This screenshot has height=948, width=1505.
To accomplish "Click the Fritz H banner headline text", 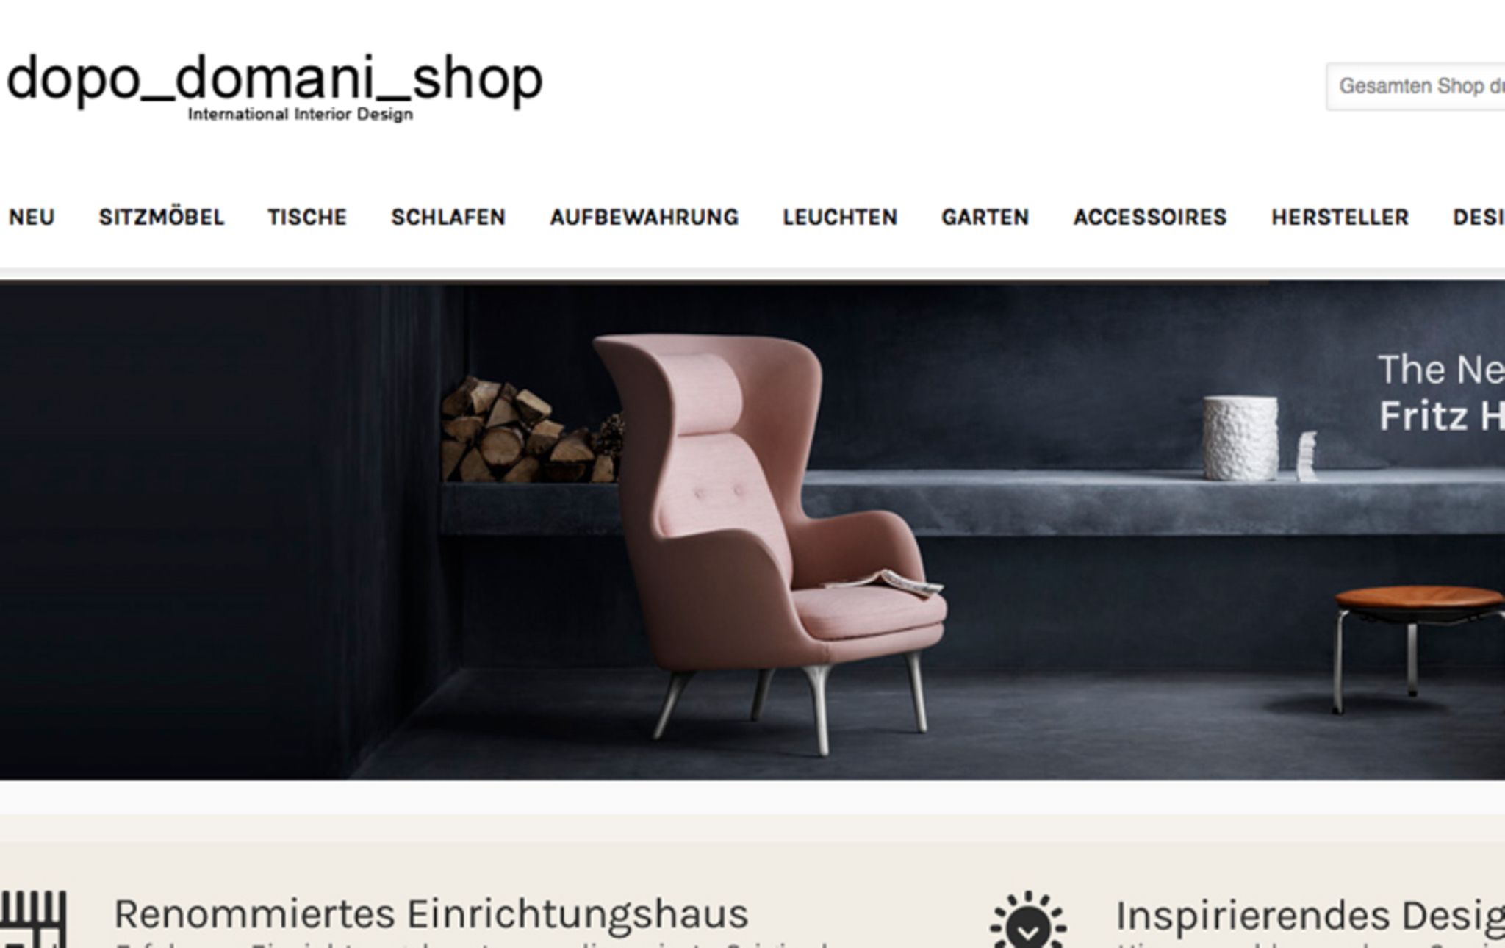I will [1442, 416].
